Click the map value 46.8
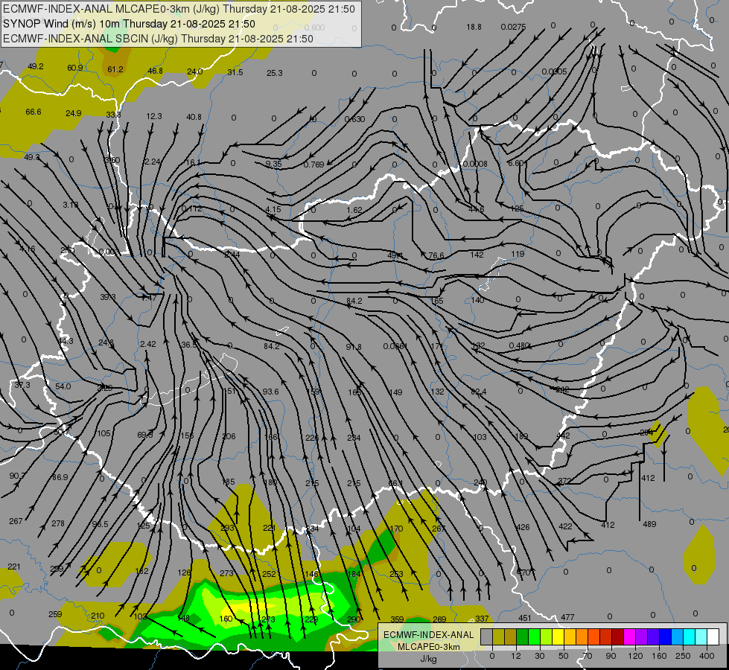The height and width of the screenshot is (670, 729). tap(155, 71)
